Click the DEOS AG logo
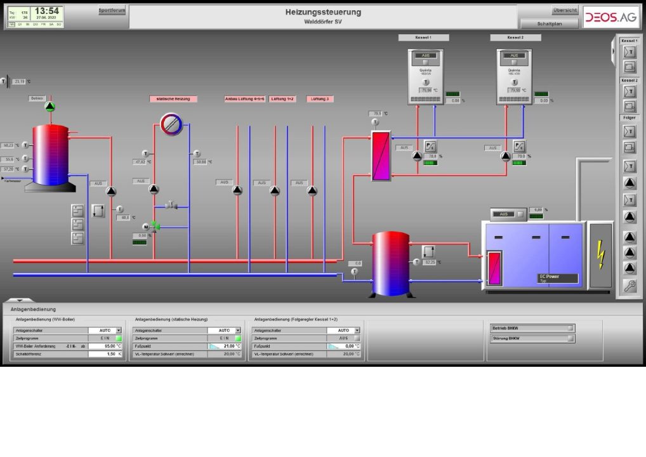The image size is (646, 457). [610, 17]
